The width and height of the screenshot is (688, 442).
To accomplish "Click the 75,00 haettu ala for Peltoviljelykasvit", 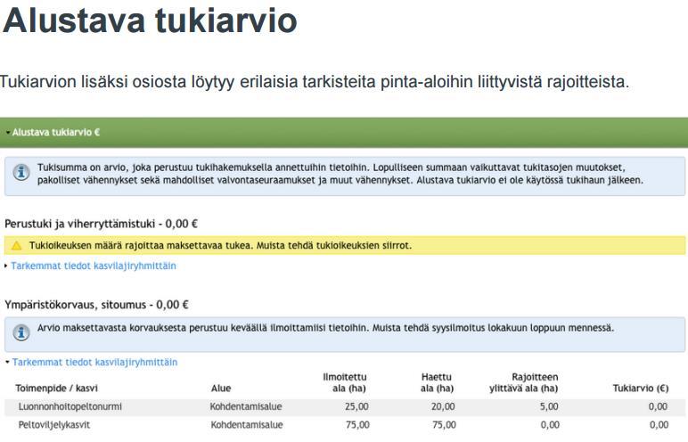I will point(444,425).
